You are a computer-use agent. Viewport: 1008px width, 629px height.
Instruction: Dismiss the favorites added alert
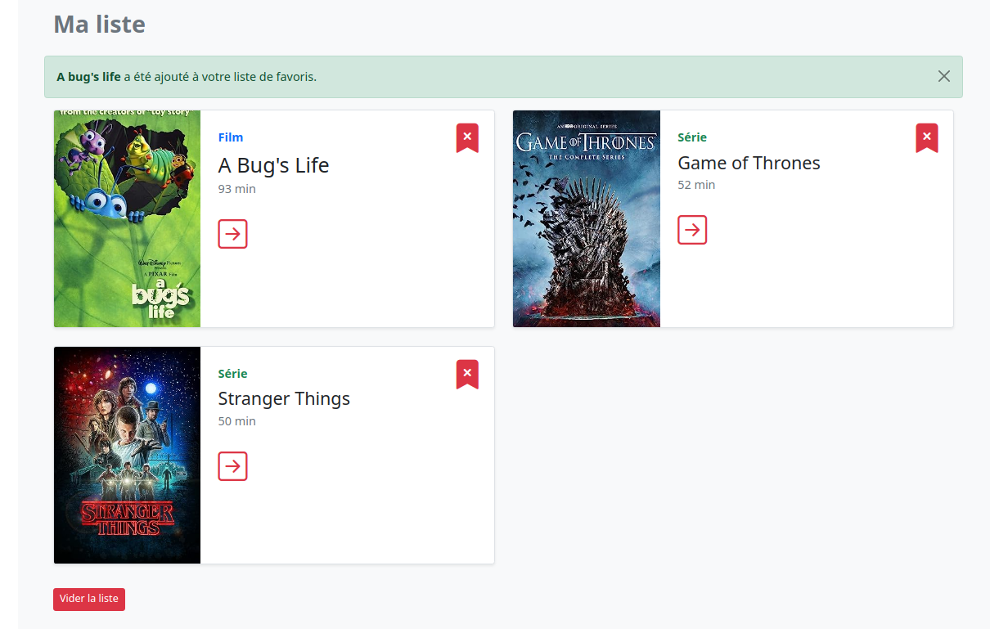pos(944,76)
